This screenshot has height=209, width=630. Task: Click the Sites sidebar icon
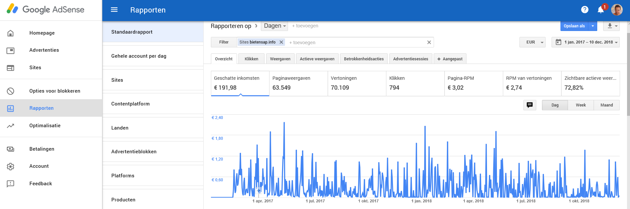tap(11, 68)
